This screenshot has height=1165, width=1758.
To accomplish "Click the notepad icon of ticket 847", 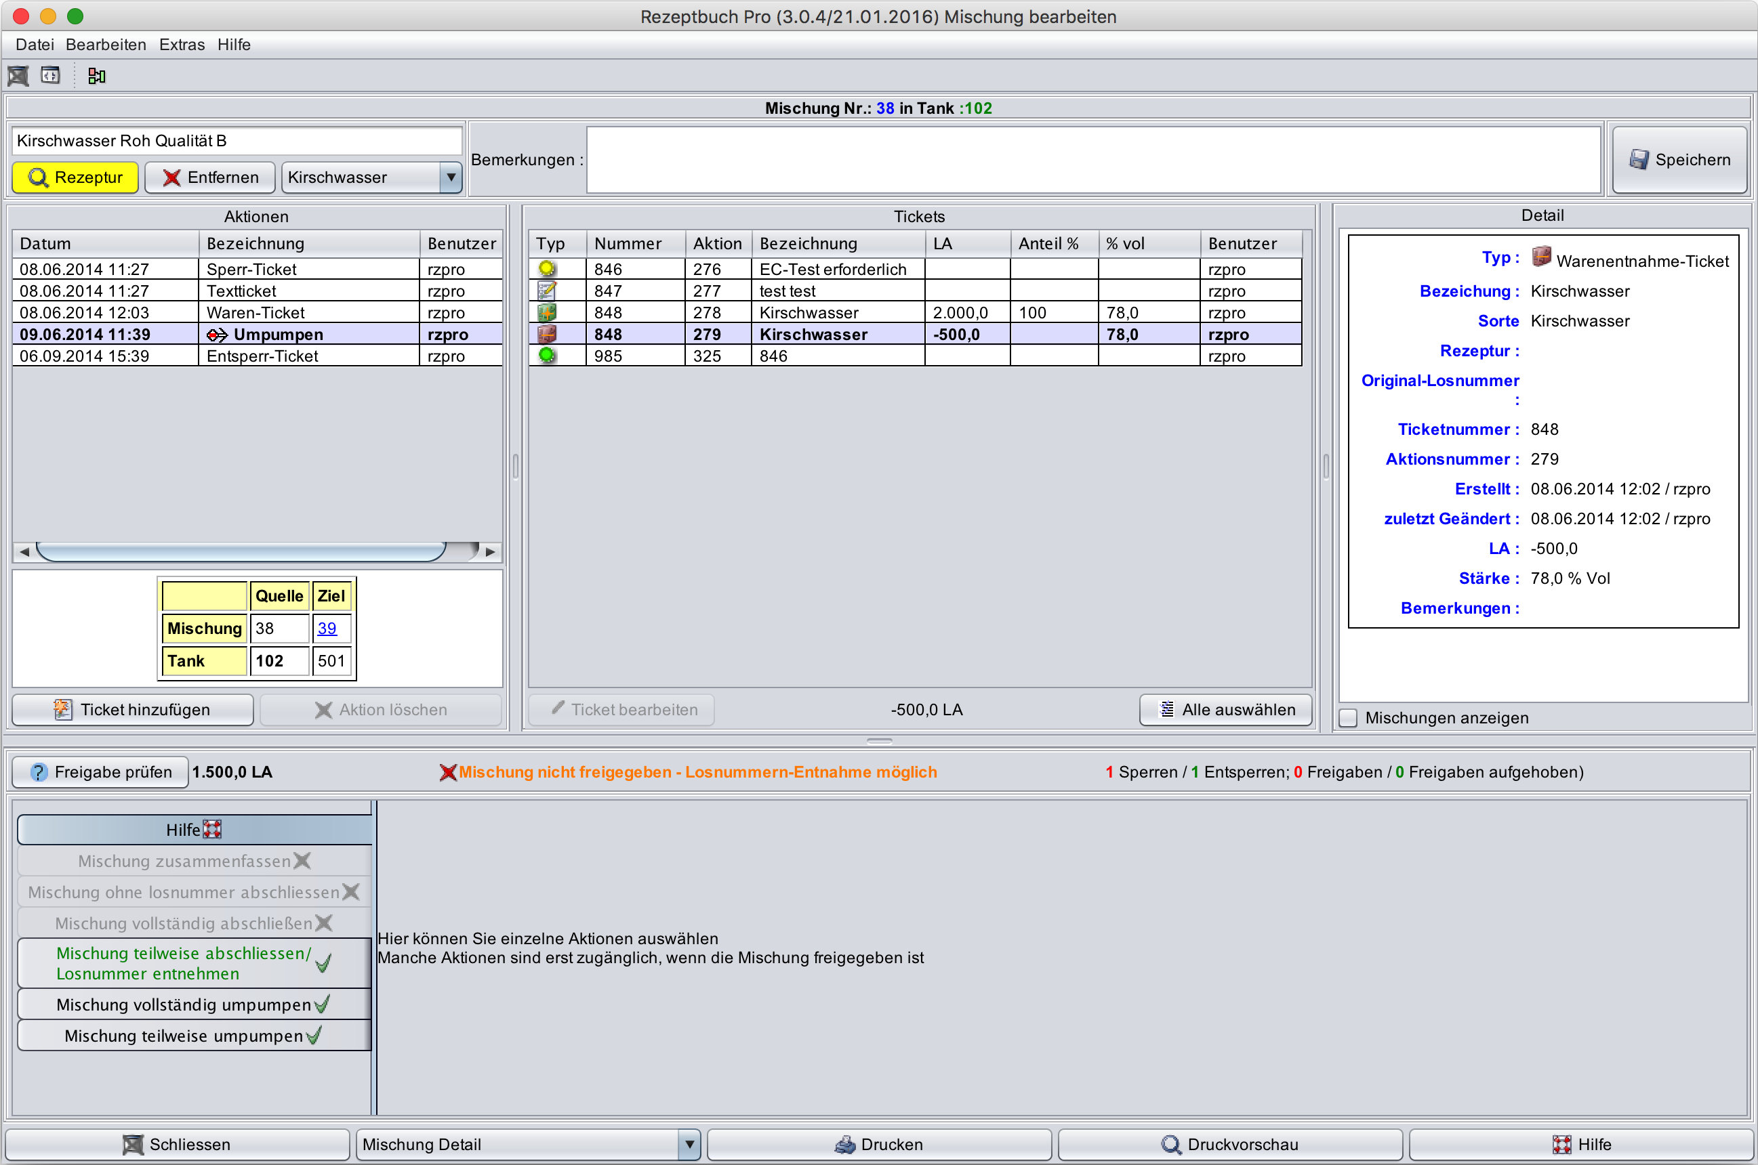I will click(x=547, y=291).
